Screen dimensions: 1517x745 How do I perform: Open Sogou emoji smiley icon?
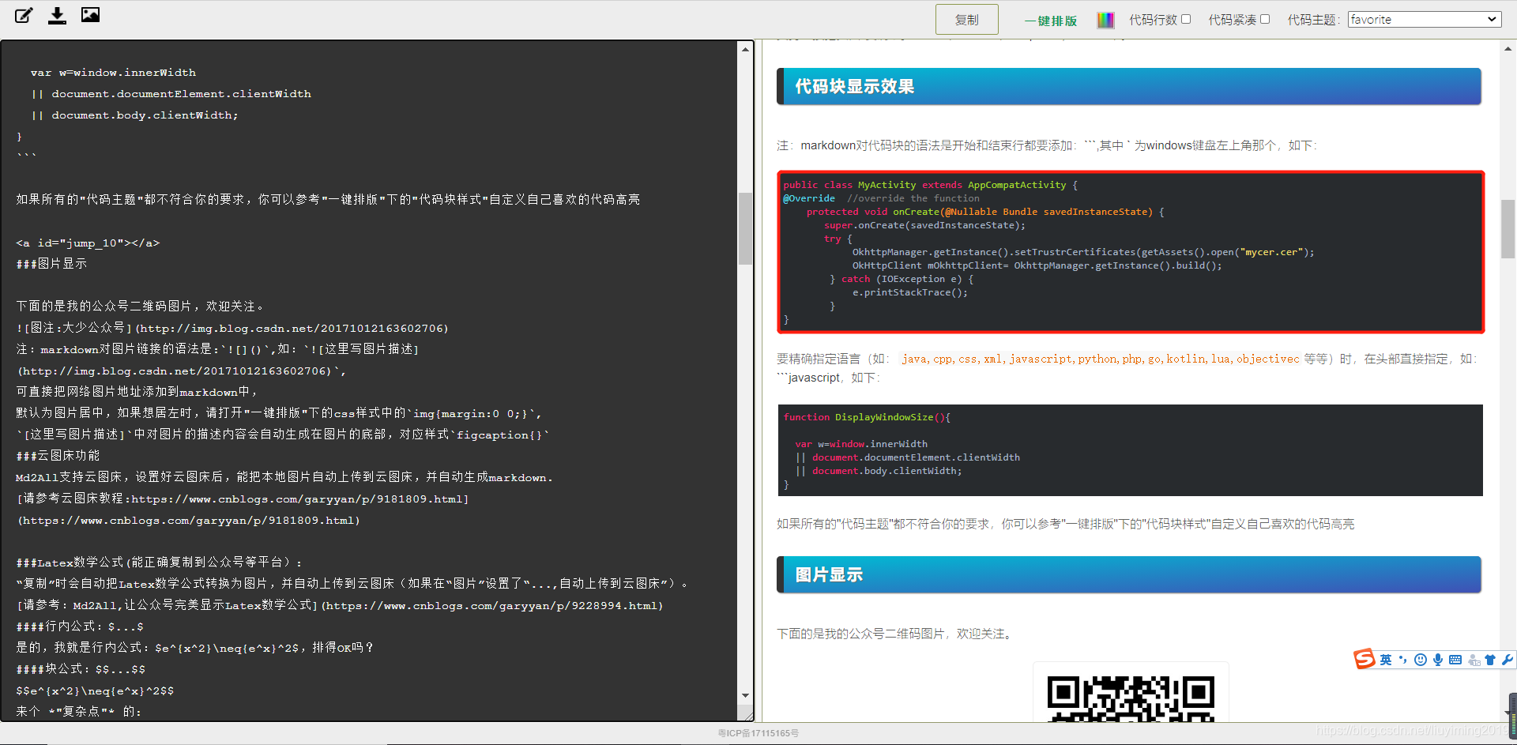pos(1421,660)
